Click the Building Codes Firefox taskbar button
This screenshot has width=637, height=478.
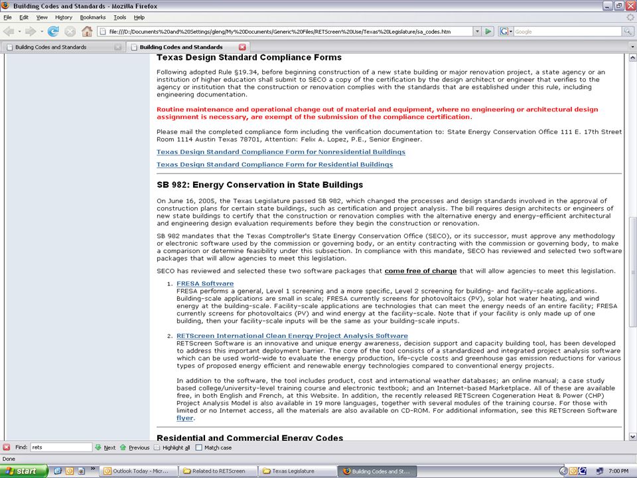[377, 471]
